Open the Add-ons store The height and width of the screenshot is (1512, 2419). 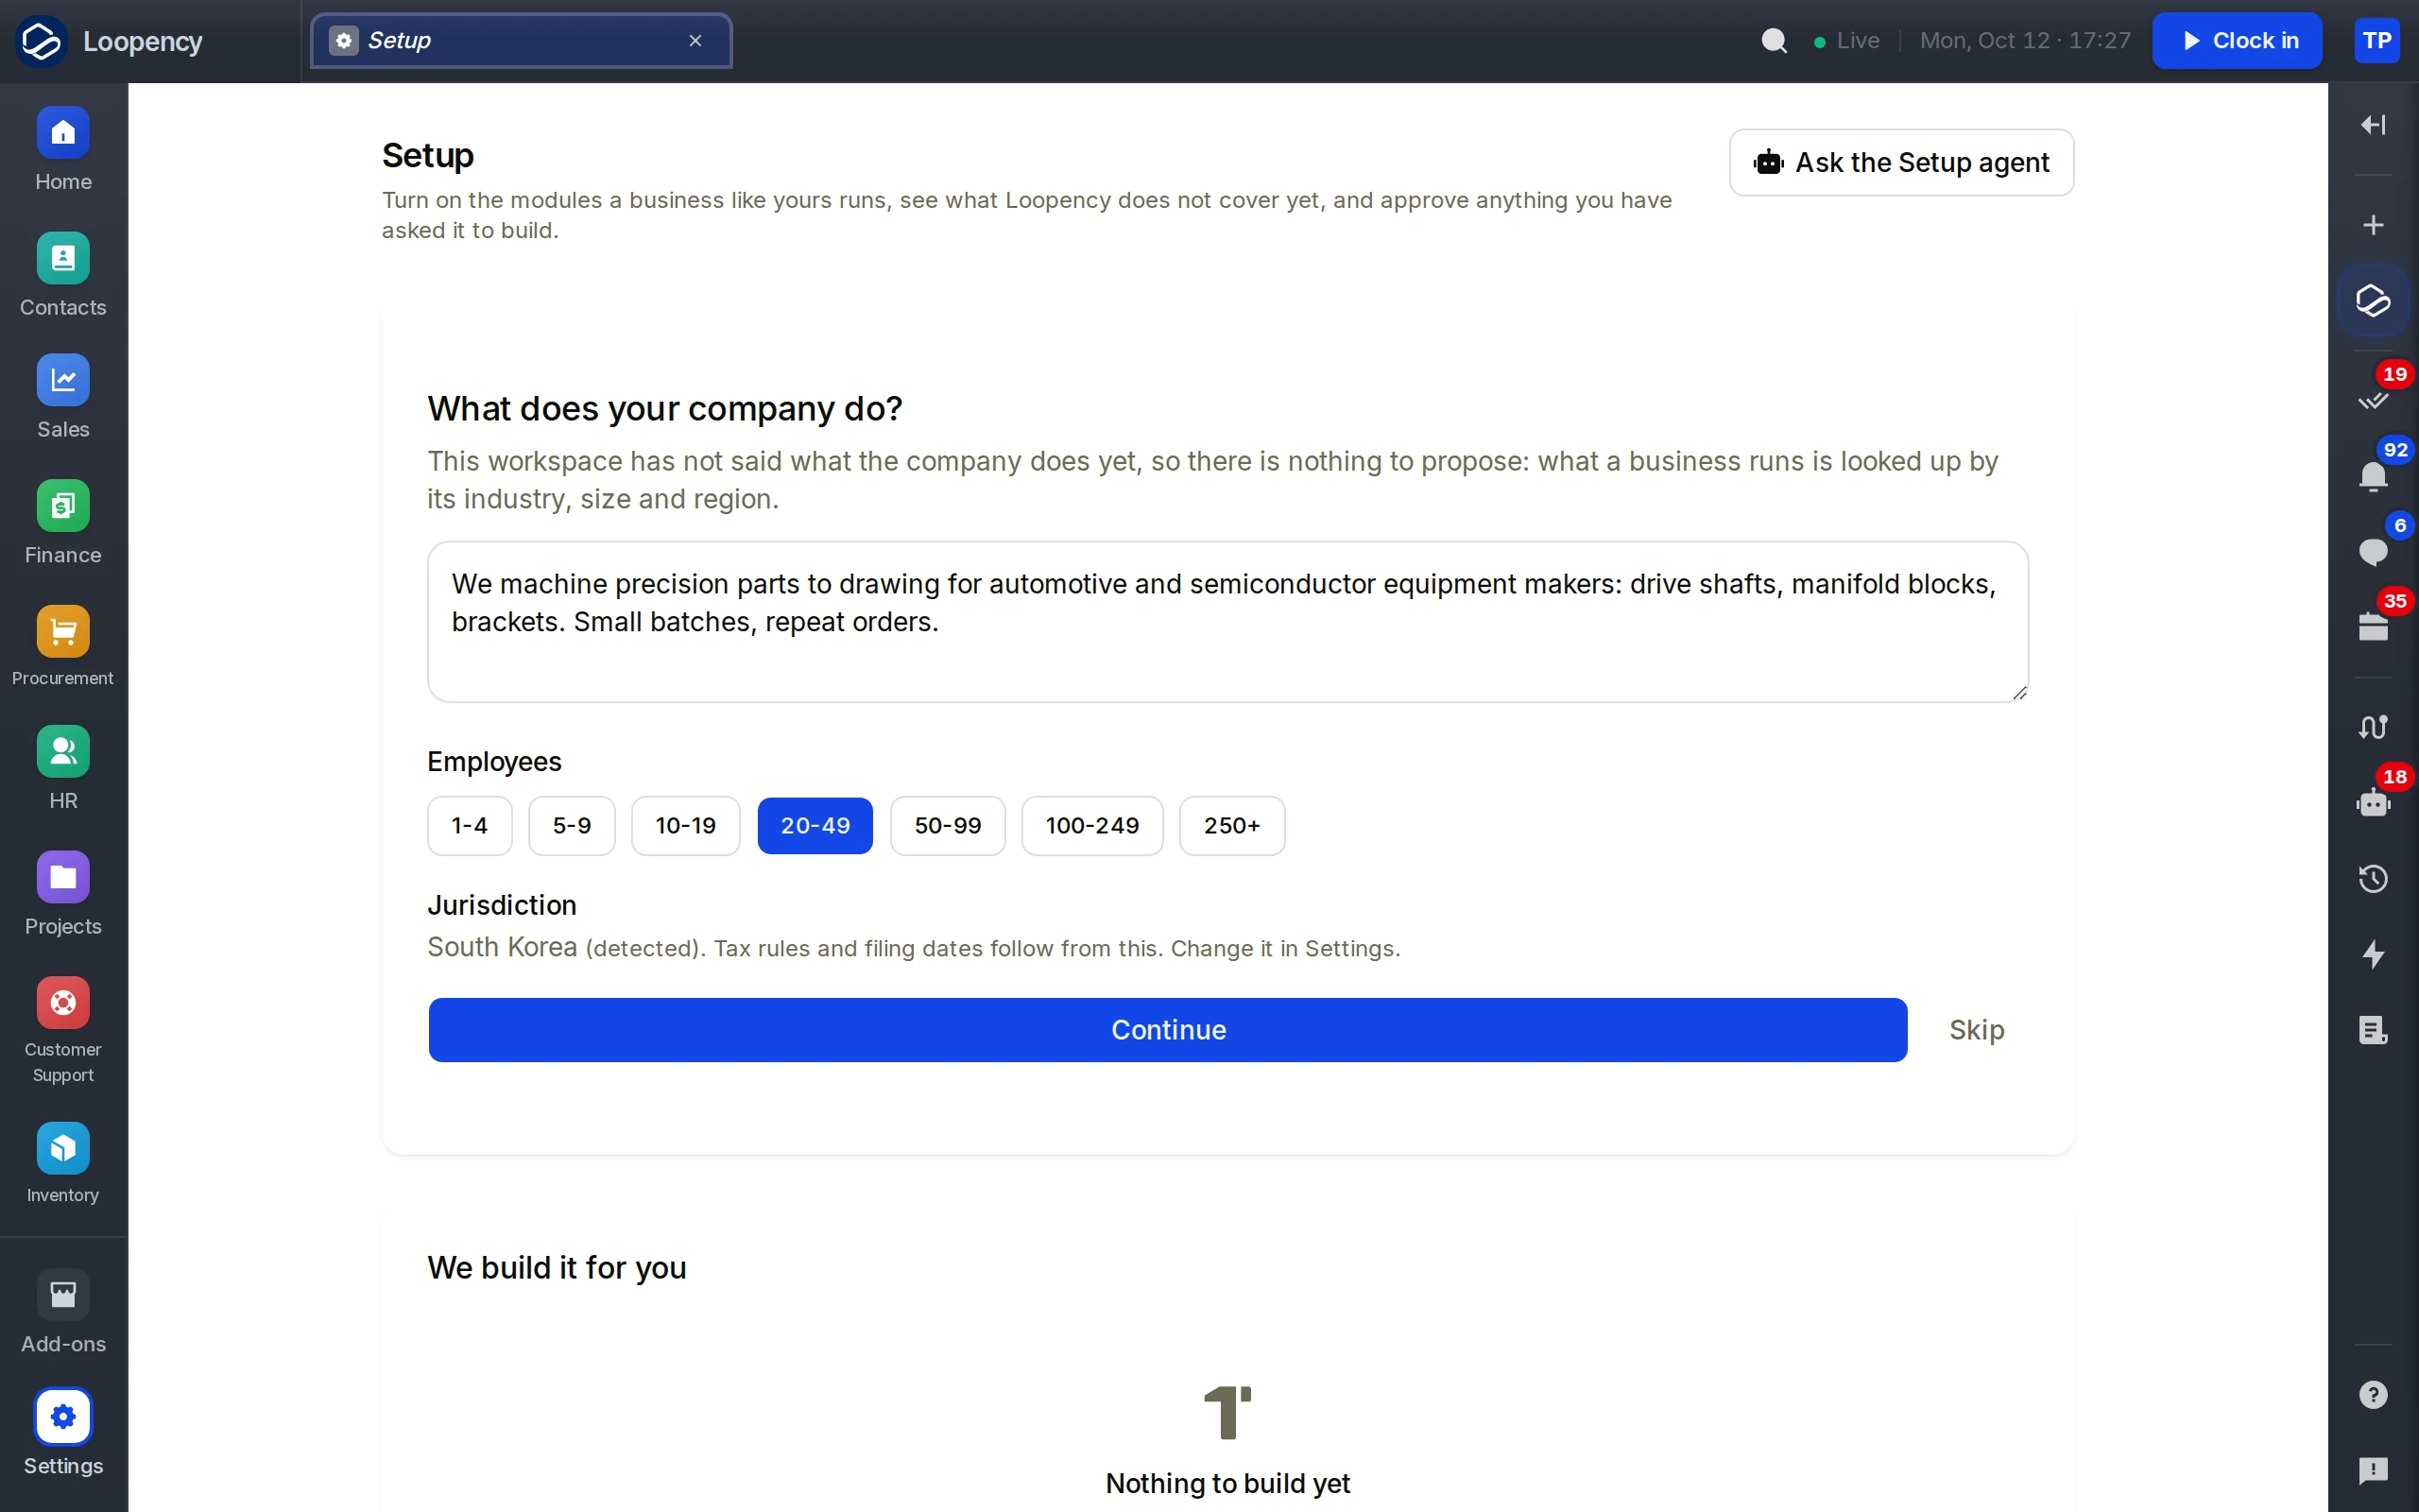pyautogui.click(x=63, y=1313)
